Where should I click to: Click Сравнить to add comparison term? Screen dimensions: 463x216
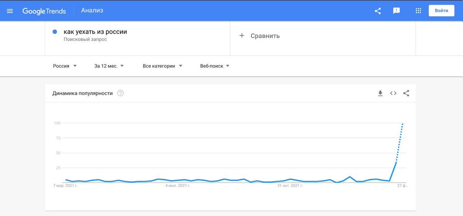(x=265, y=36)
